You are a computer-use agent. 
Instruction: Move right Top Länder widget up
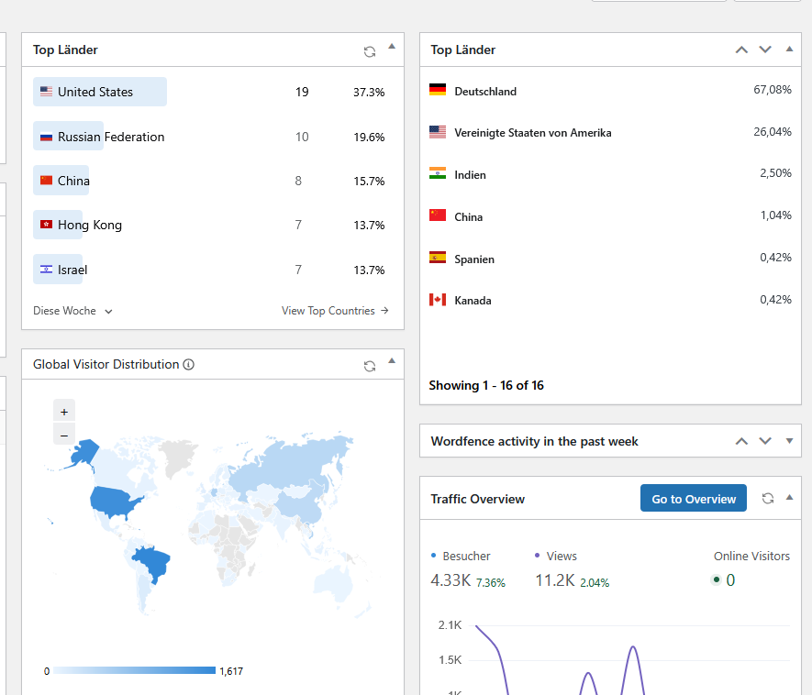[741, 50]
